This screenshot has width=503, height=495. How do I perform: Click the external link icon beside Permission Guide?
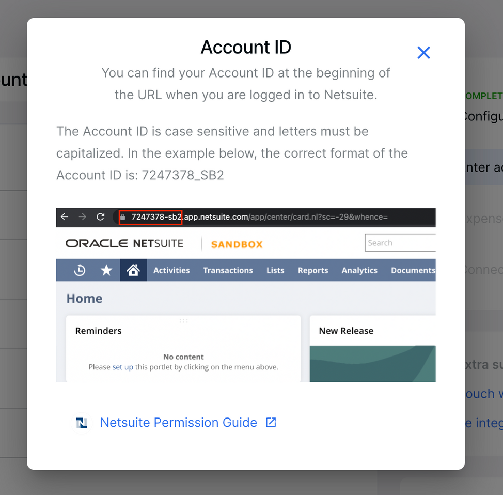[271, 422]
